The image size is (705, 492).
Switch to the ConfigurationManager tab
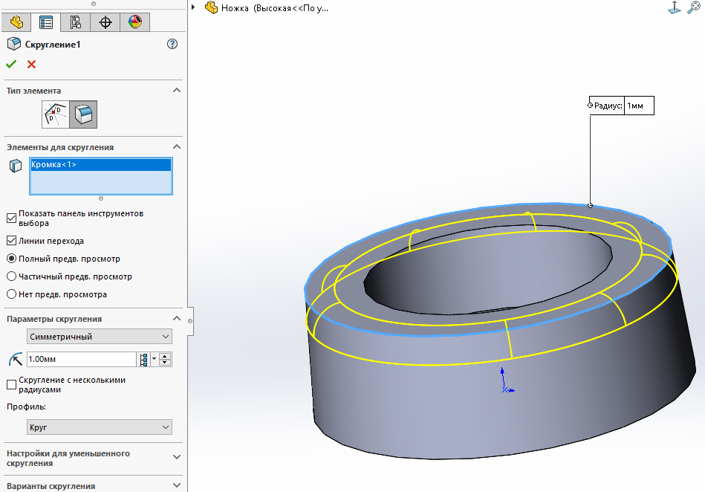[75, 22]
